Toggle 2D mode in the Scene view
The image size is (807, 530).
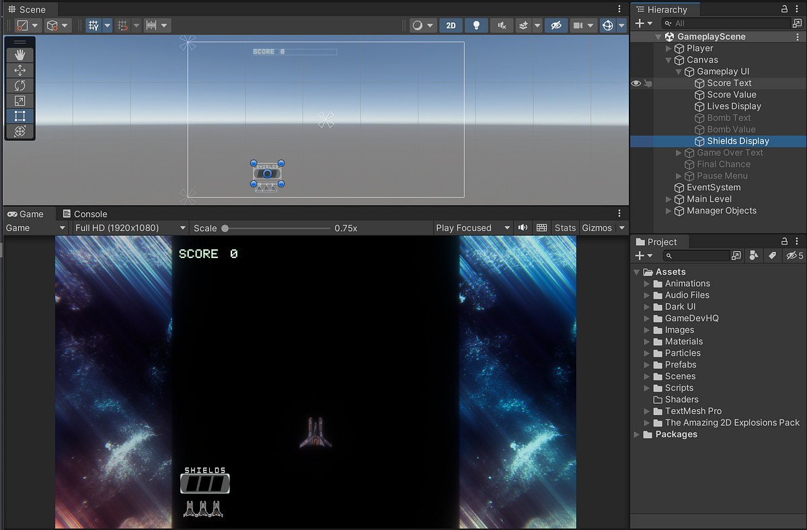click(x=451, y=25)
